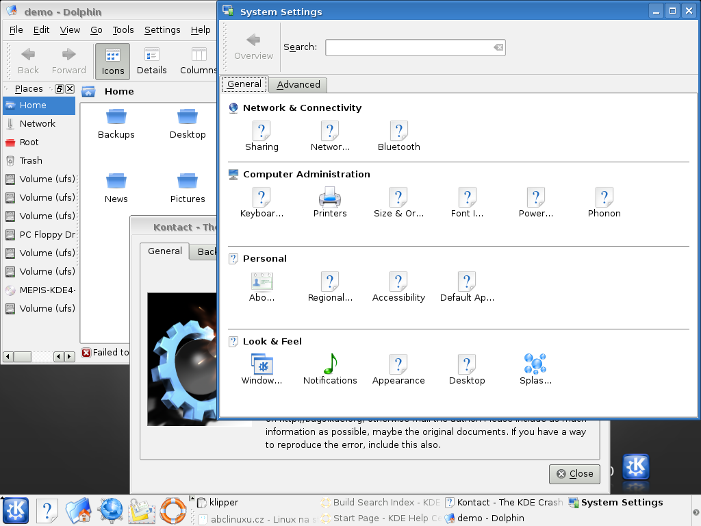Open the KDE application launcher menu
701x526 pixels.
(x=16, y=510)
